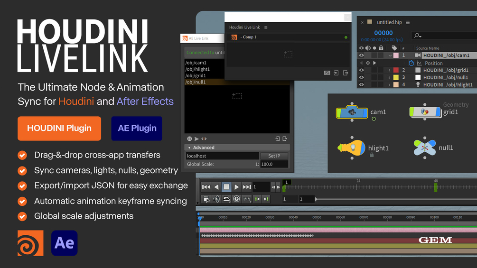Select /obj/cam1 in AE Live Link list

[196, 63]
